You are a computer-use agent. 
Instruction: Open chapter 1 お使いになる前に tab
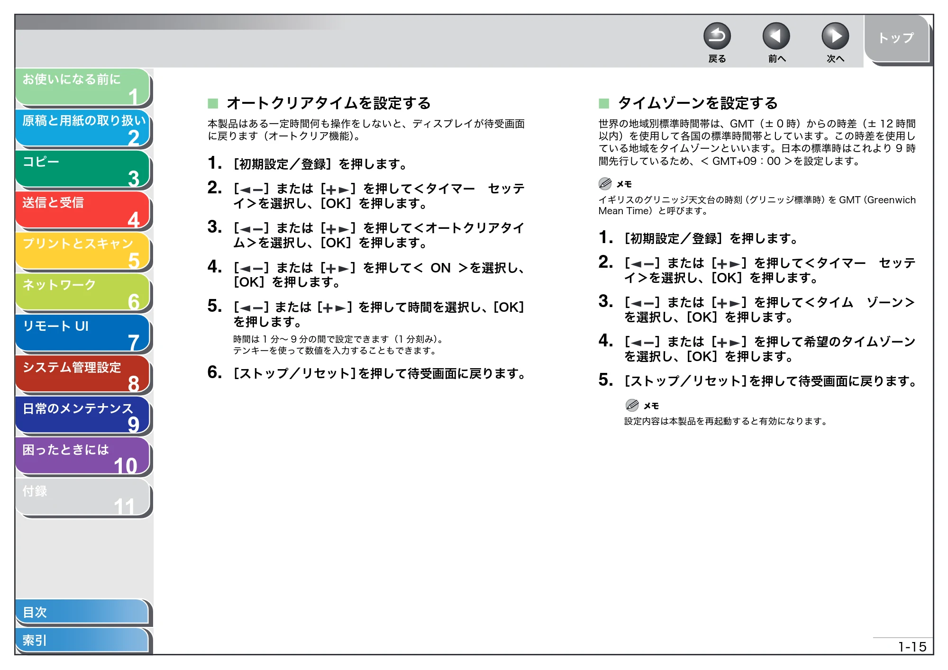pyautogui.click(x=82, y=87)
